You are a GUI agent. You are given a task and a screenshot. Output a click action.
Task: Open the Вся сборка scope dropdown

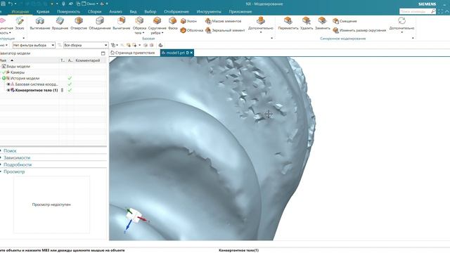click(x=86, y=45)
